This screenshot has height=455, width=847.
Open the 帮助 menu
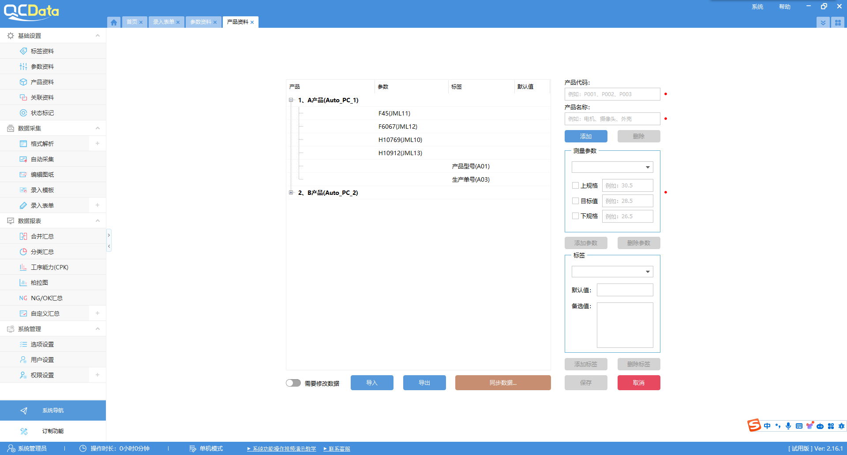coord(784,7)
